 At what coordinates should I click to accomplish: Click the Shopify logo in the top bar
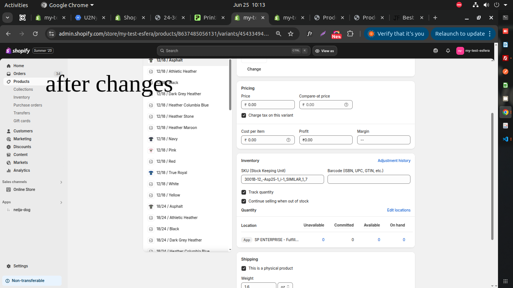[x=18, y=51]
